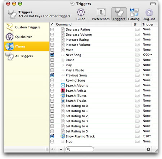Click the Next Song shortcut trigger

click(x=147, y=55)
